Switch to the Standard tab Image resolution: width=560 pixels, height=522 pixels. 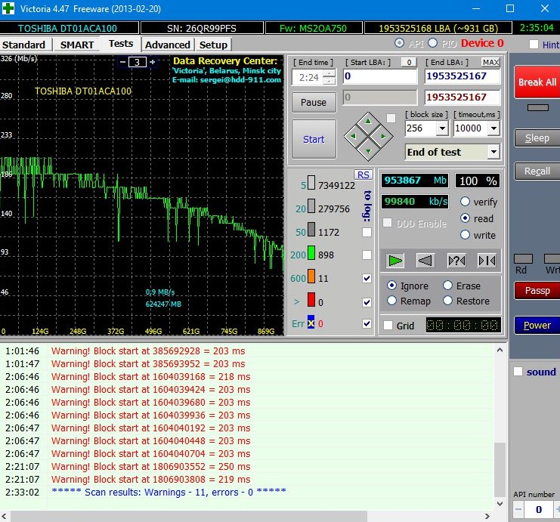pos(23,45)
